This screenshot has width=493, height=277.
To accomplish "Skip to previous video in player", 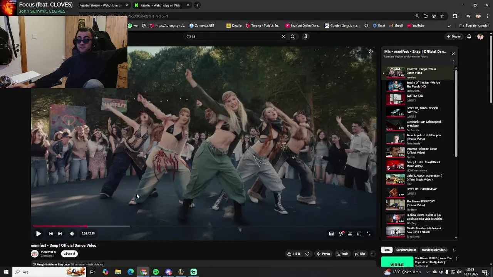I will 50,234.
